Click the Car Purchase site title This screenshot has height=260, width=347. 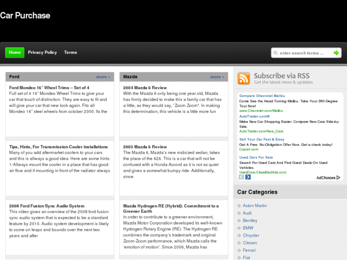coord(25,15)
